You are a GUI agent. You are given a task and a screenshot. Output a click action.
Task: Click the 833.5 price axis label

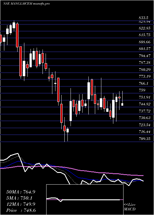click(144, 18)
